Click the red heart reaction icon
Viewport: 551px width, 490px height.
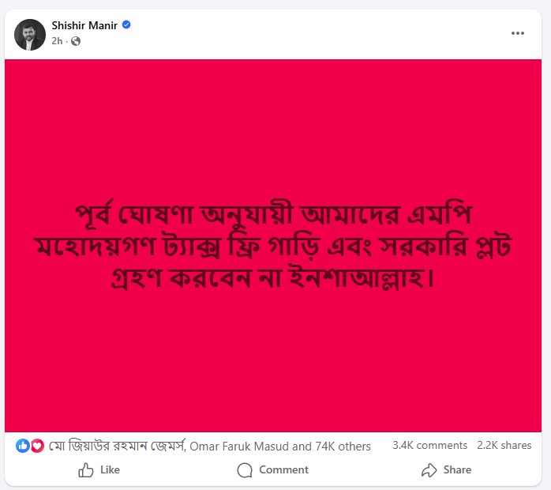(x=36, y=446)
